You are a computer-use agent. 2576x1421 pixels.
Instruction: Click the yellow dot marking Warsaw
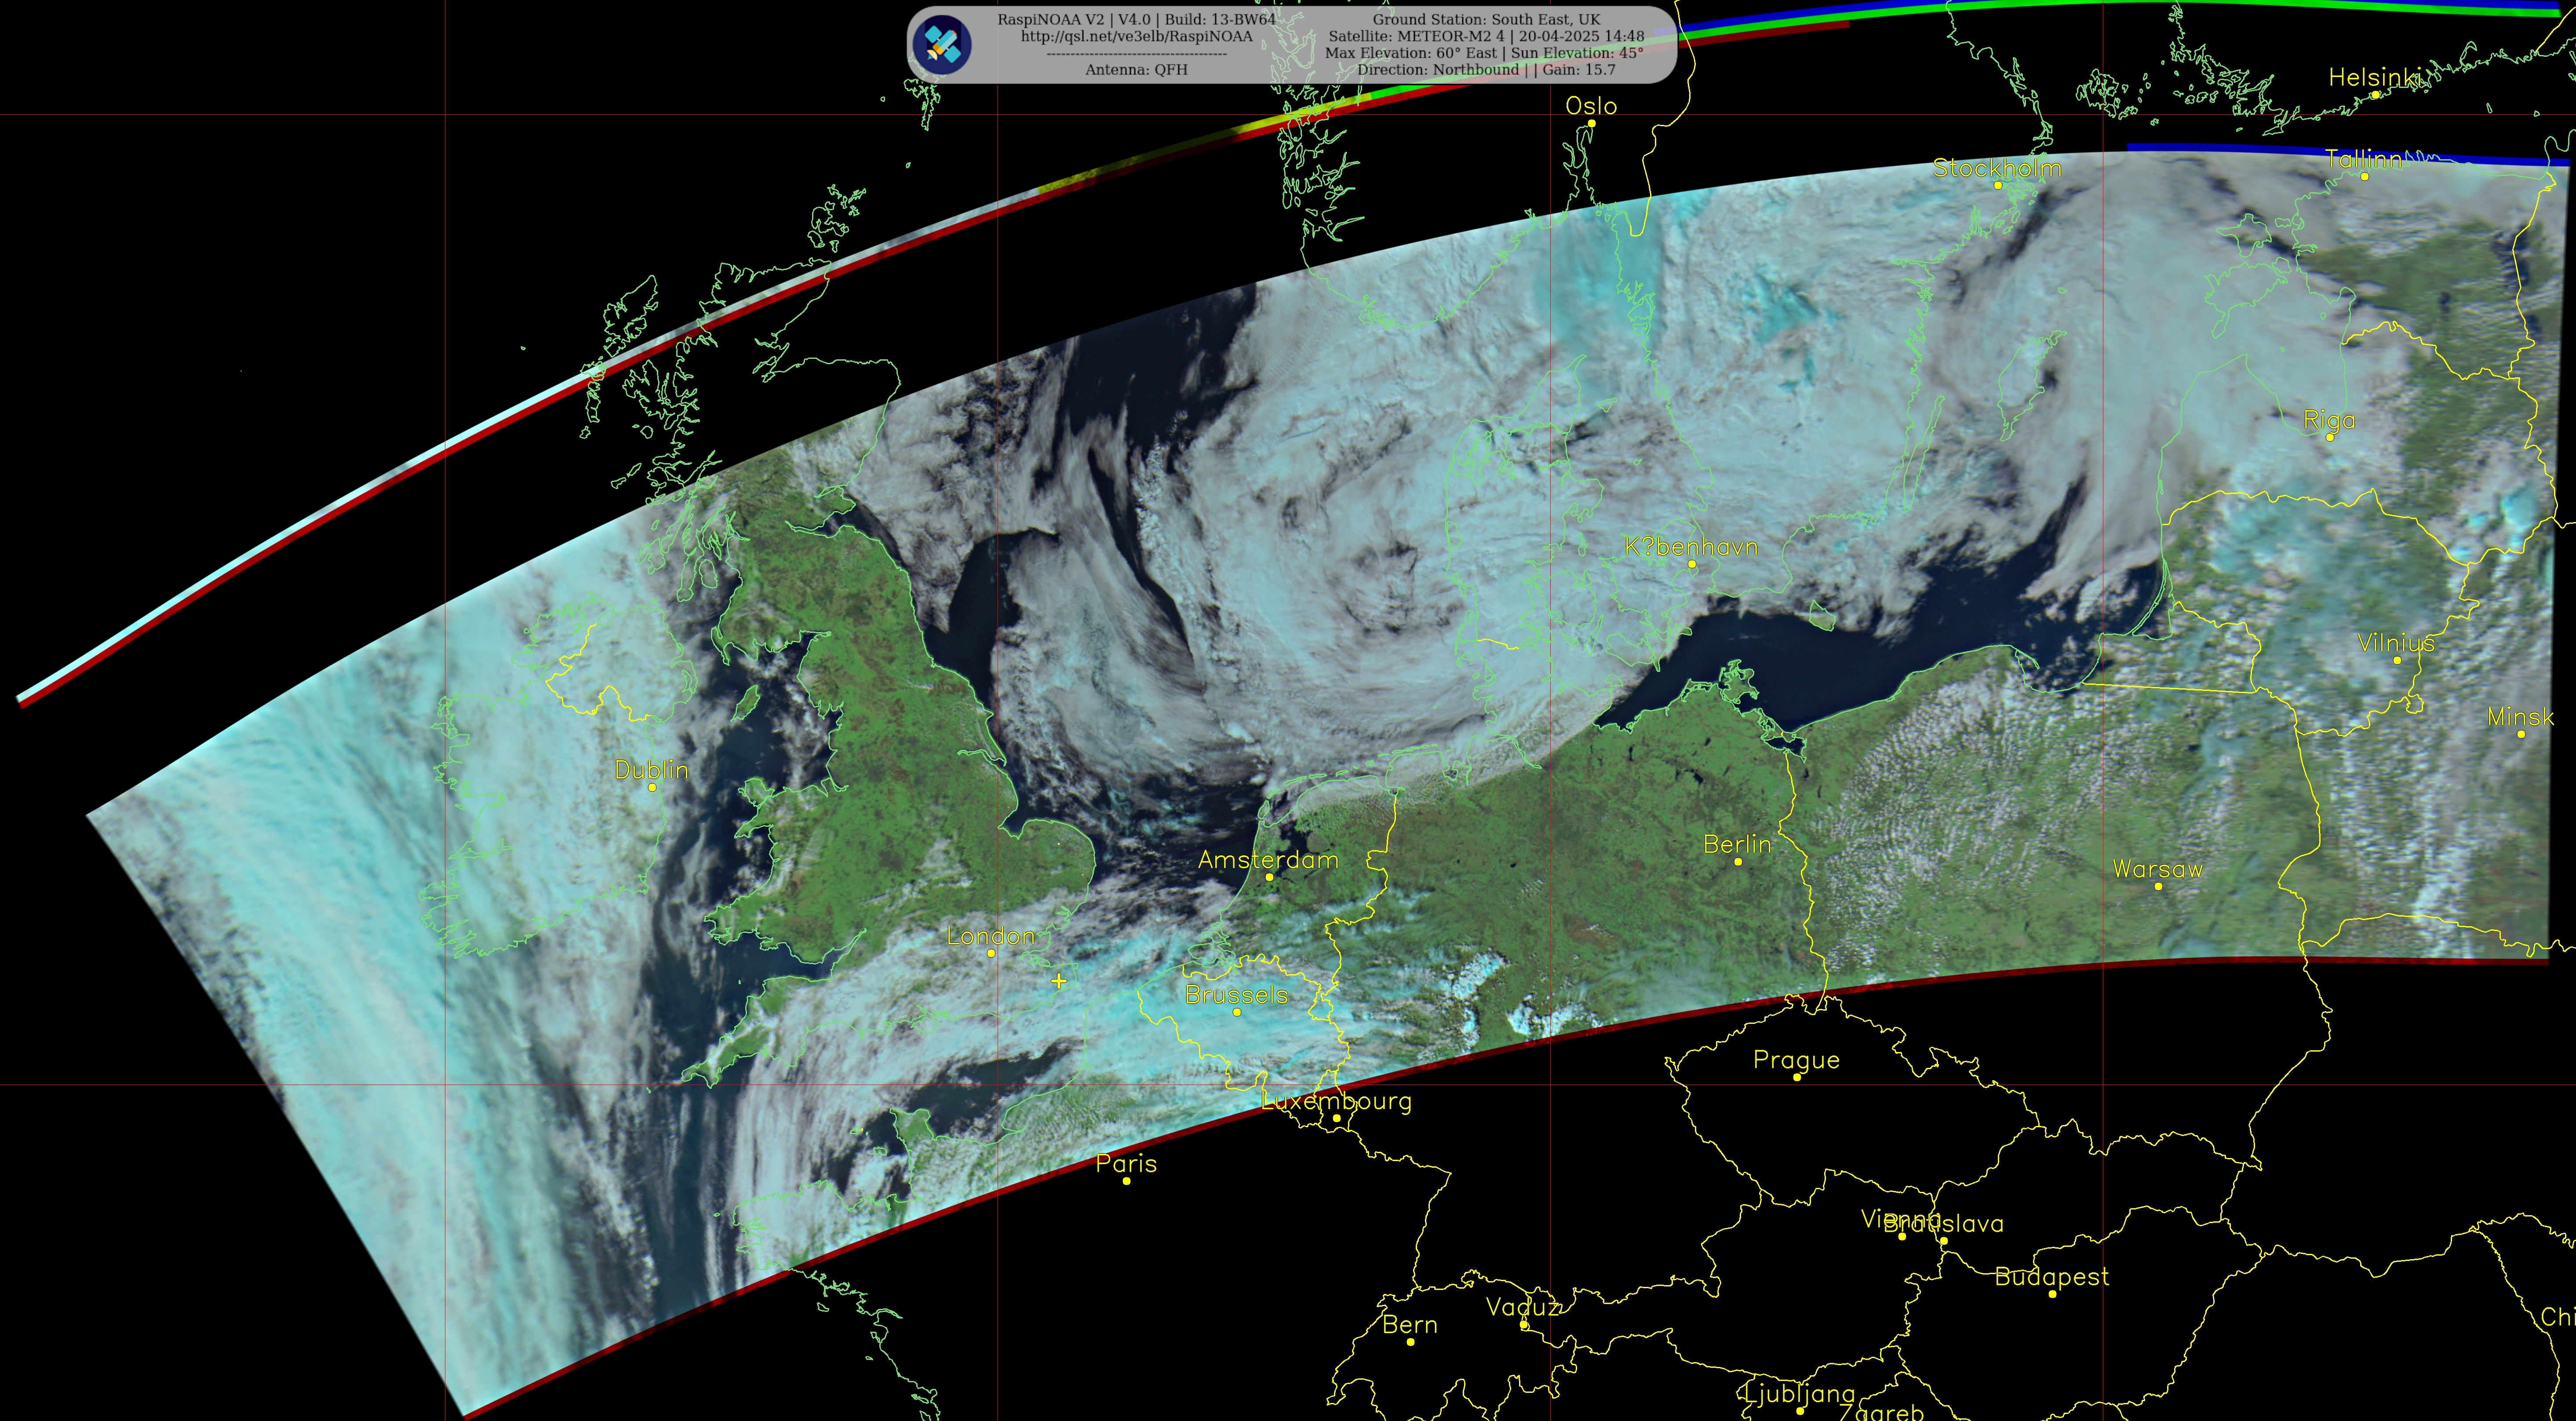[x=2158, y=886]
